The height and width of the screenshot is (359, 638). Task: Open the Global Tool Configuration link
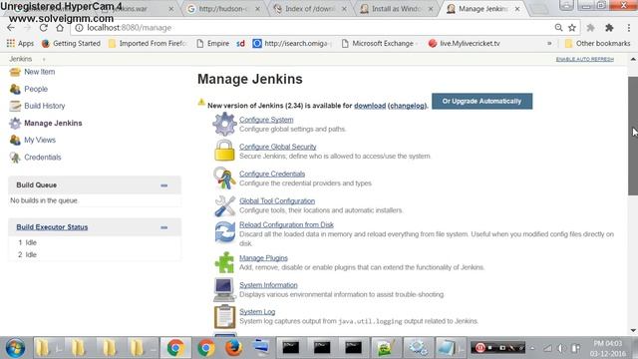(277, 201)
